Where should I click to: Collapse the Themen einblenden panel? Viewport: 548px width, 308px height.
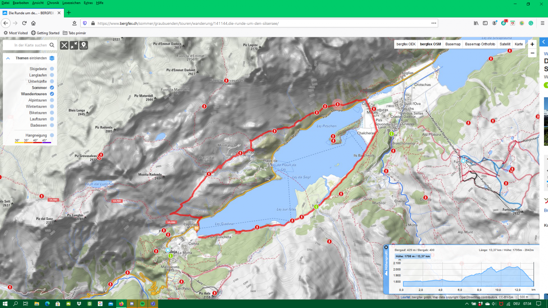[8, 58]
